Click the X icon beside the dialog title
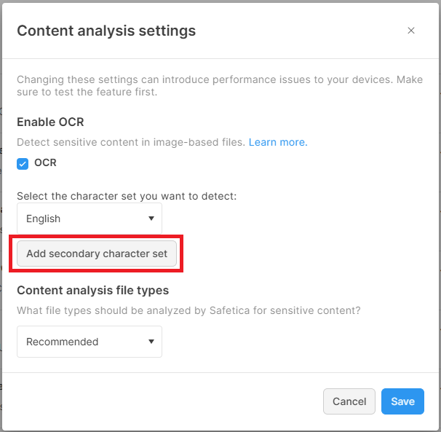This screenshot has height=432, width=441. [x=411, y=31]
